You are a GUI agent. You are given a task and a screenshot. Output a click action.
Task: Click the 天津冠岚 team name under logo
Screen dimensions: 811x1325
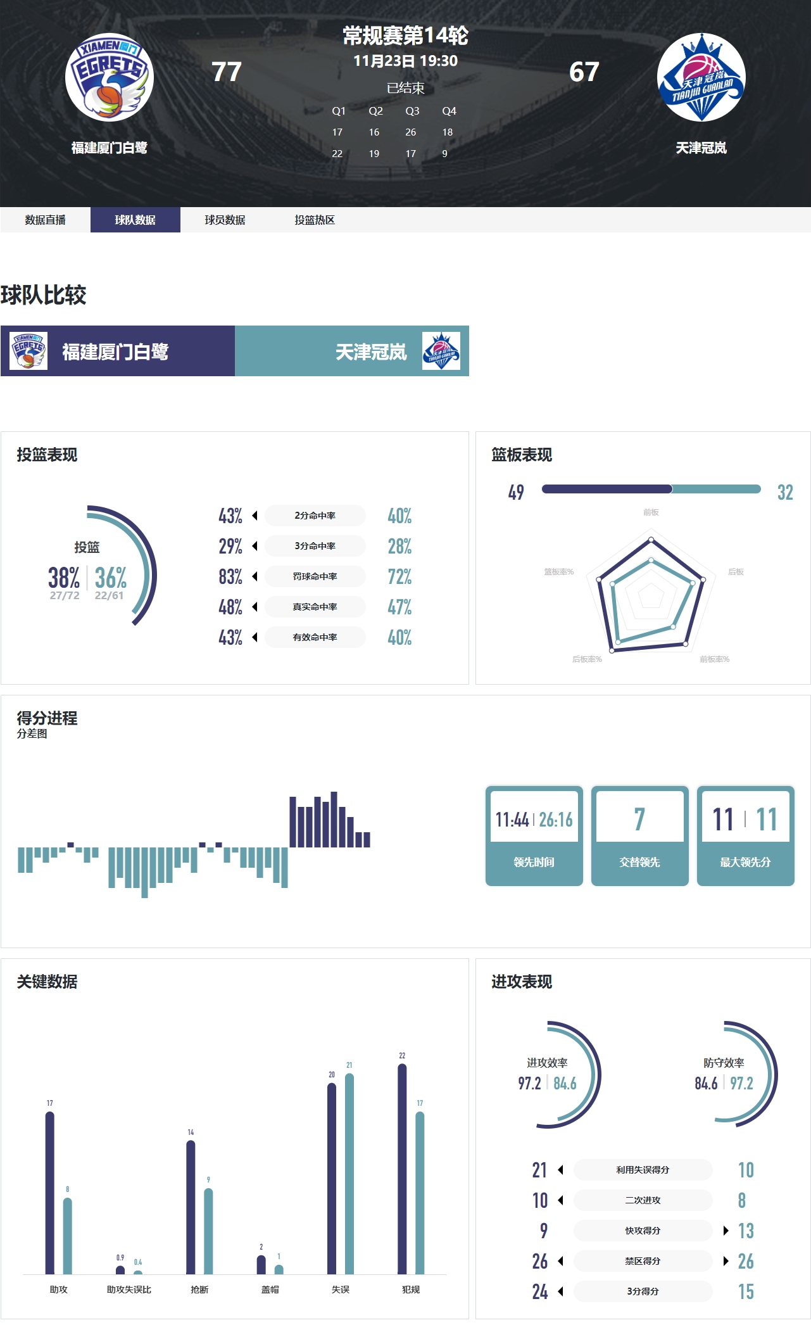click(701, 148)
